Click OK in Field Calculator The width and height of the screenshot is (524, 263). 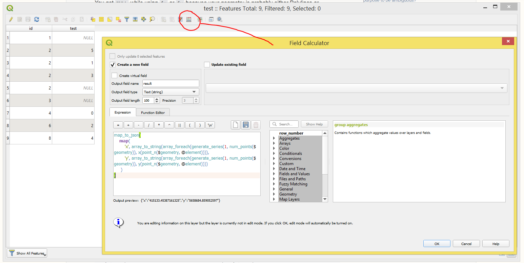point(437,244)
